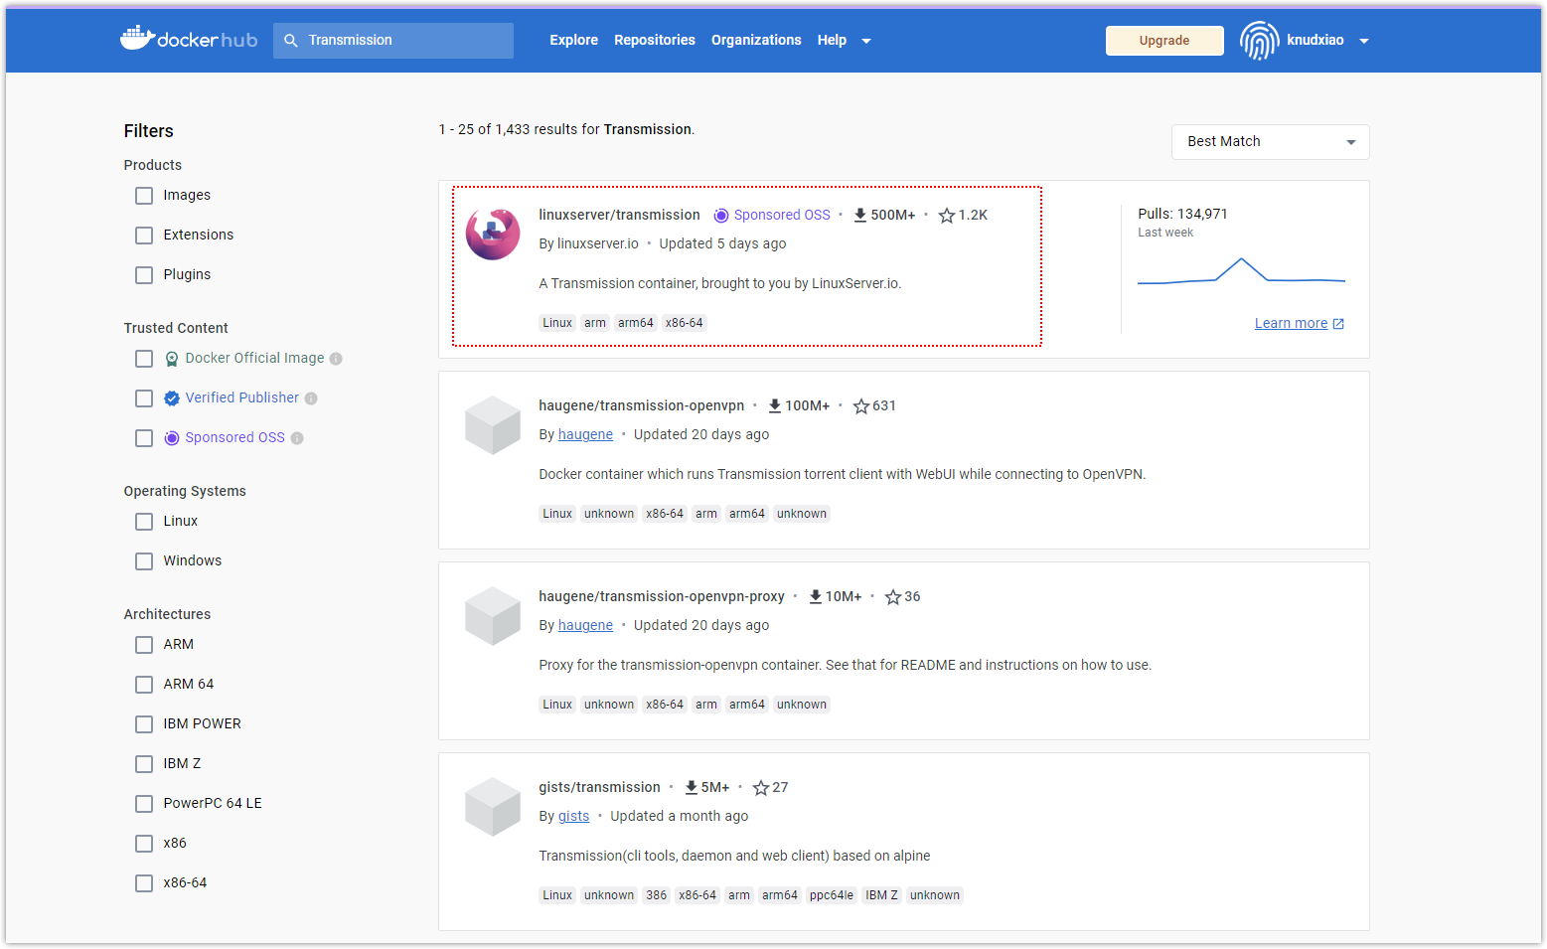Click the search magnifier icon
This screenshot has width=1547, height=949.
click(291, 41)
